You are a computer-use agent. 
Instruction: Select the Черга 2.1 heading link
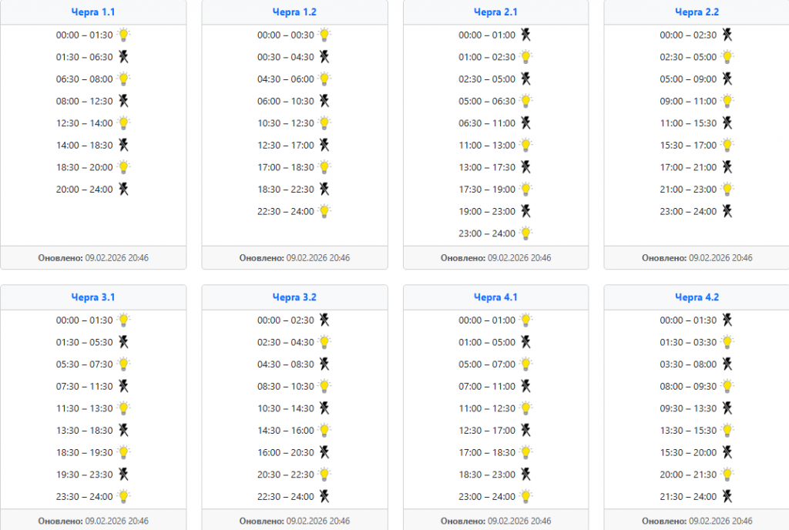click(x=495, y=12)
